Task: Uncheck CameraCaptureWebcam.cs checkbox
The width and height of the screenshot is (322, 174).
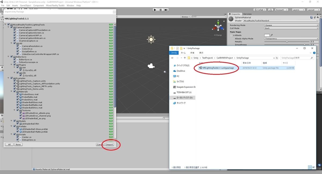Action: point(15,38)
